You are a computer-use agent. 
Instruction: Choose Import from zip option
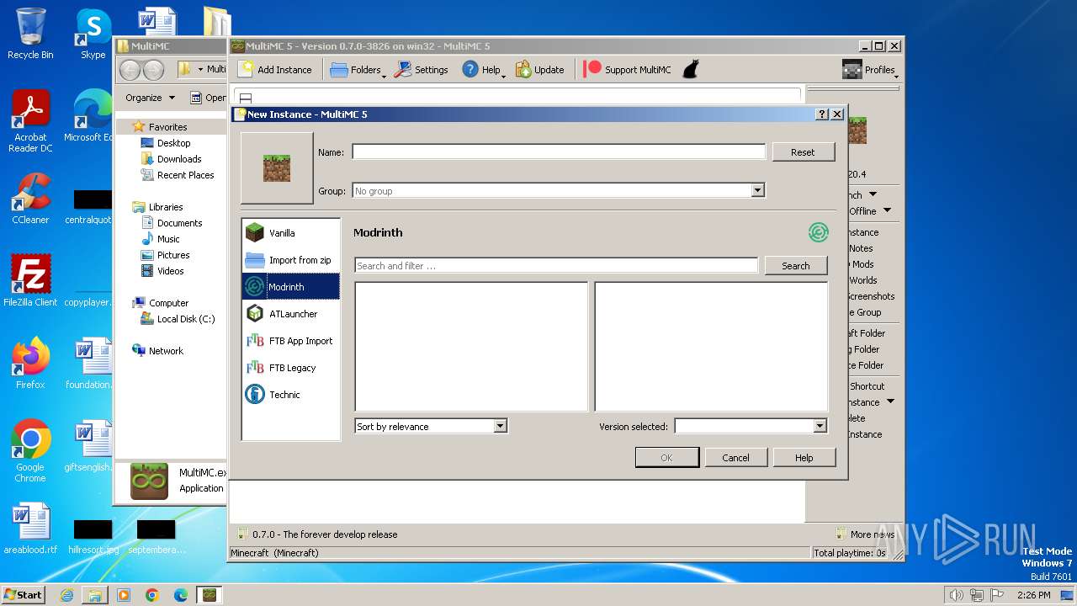pos(290,260)
